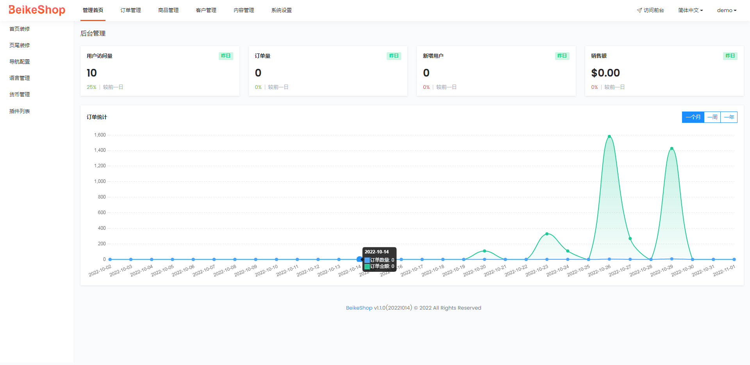
Task: Click the 订单金额 green swatch in tooltip
Action: (x=367, y=267)
